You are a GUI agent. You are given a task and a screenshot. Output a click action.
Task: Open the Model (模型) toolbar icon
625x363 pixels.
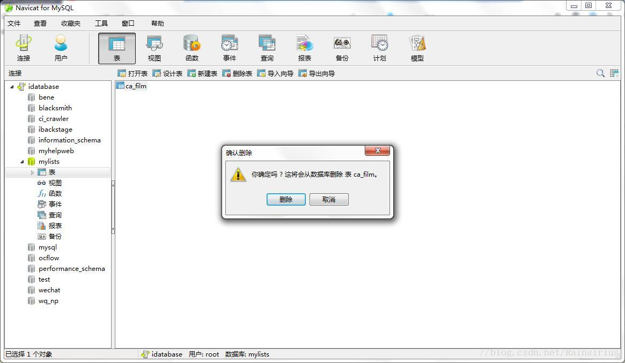(417, 48)
